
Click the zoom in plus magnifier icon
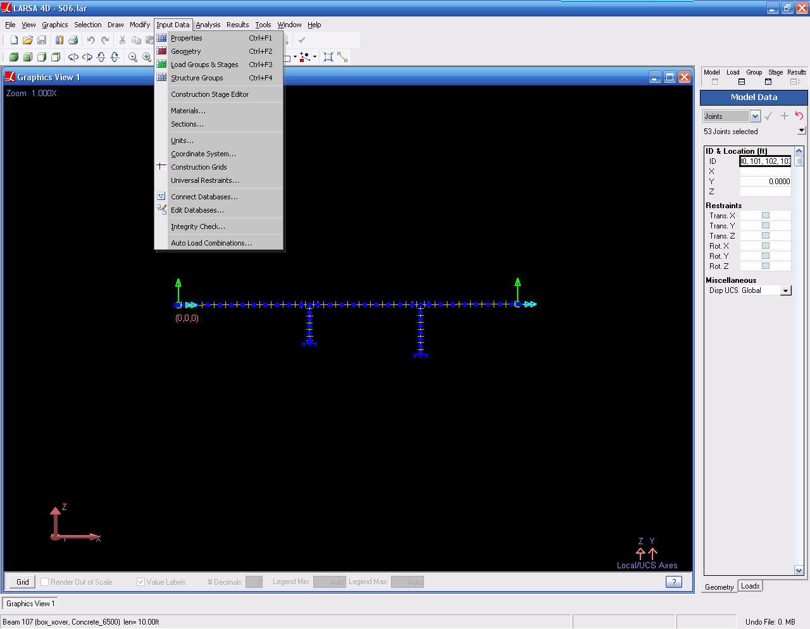click(147, 57)
